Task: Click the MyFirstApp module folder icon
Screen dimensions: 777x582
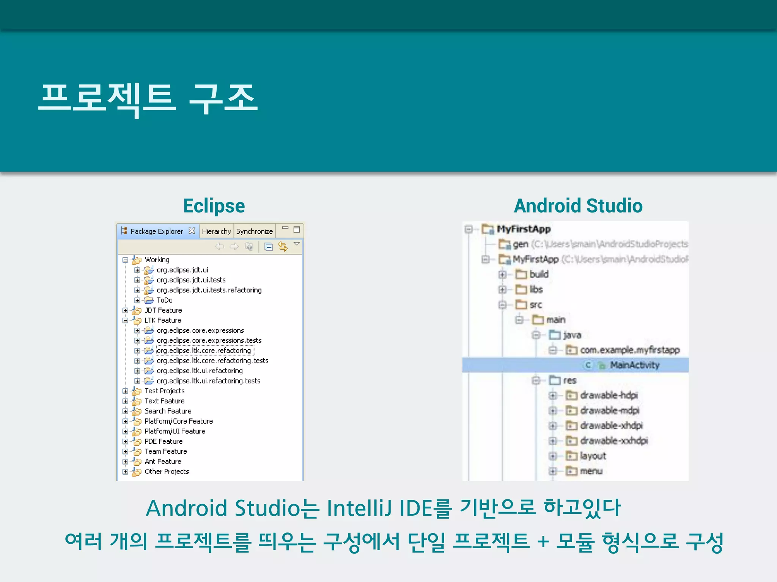Action: pos(505,260)
